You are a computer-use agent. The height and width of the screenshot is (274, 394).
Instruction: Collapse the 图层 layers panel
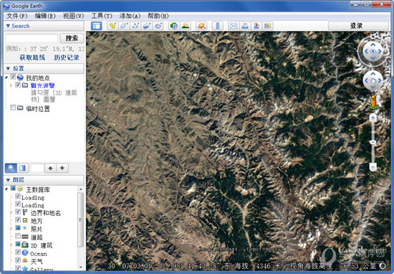(x=8, y=180)
